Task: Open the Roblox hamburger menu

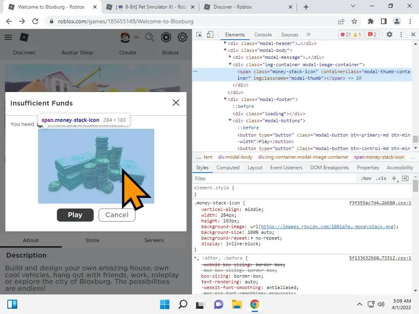Action: tap(8, 37)
